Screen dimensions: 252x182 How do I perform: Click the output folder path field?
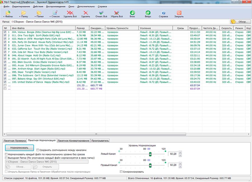pos(47,162)
